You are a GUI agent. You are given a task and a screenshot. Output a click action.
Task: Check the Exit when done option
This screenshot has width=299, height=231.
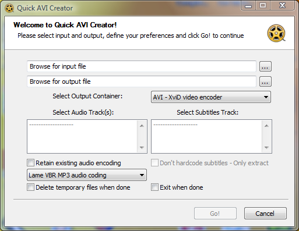click(154, 187)
